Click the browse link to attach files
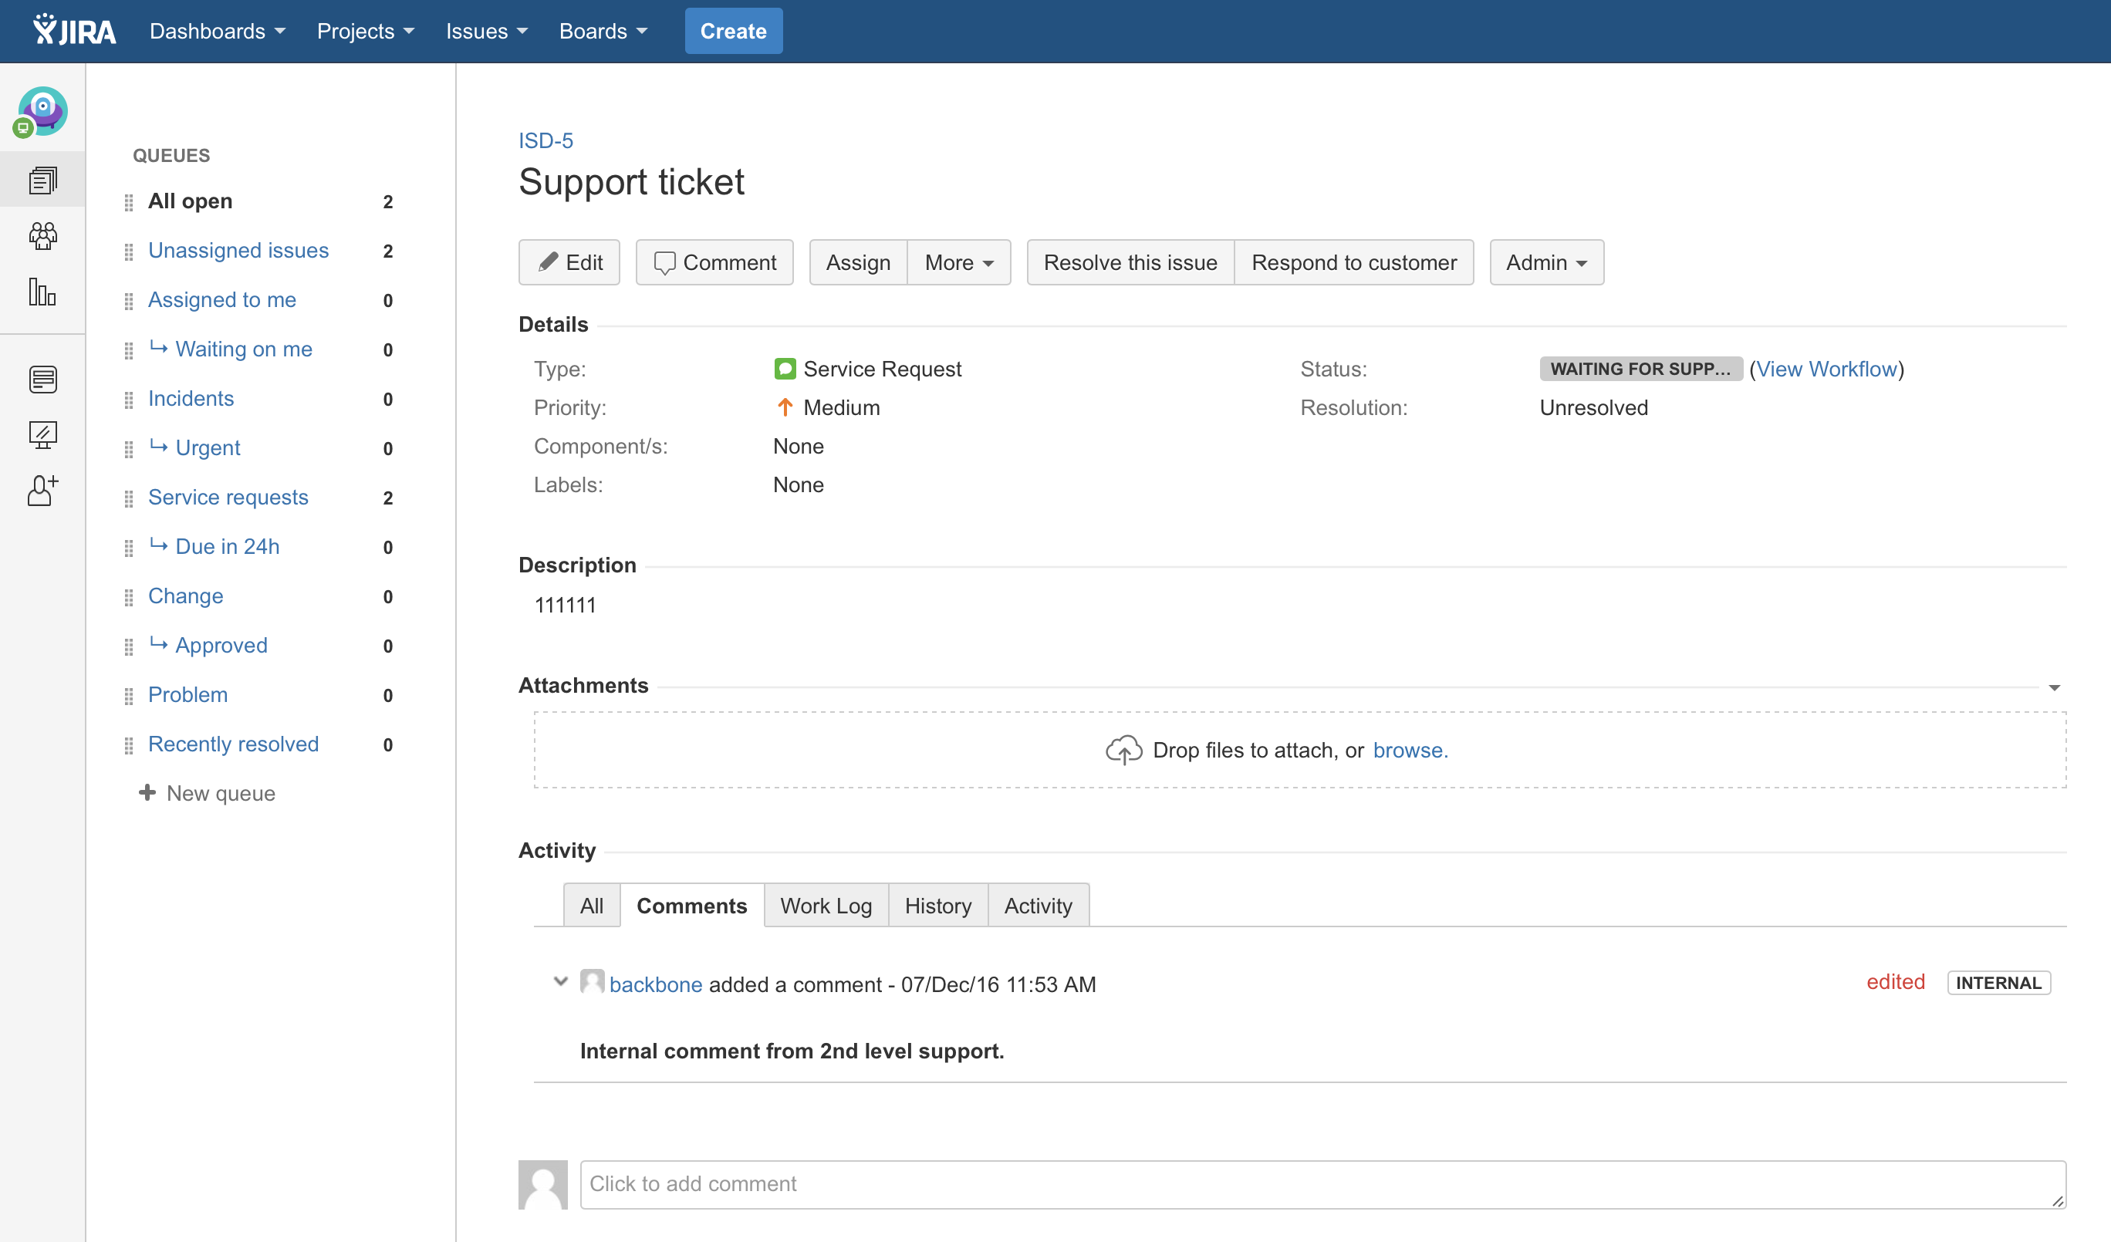 point(1410,750)
